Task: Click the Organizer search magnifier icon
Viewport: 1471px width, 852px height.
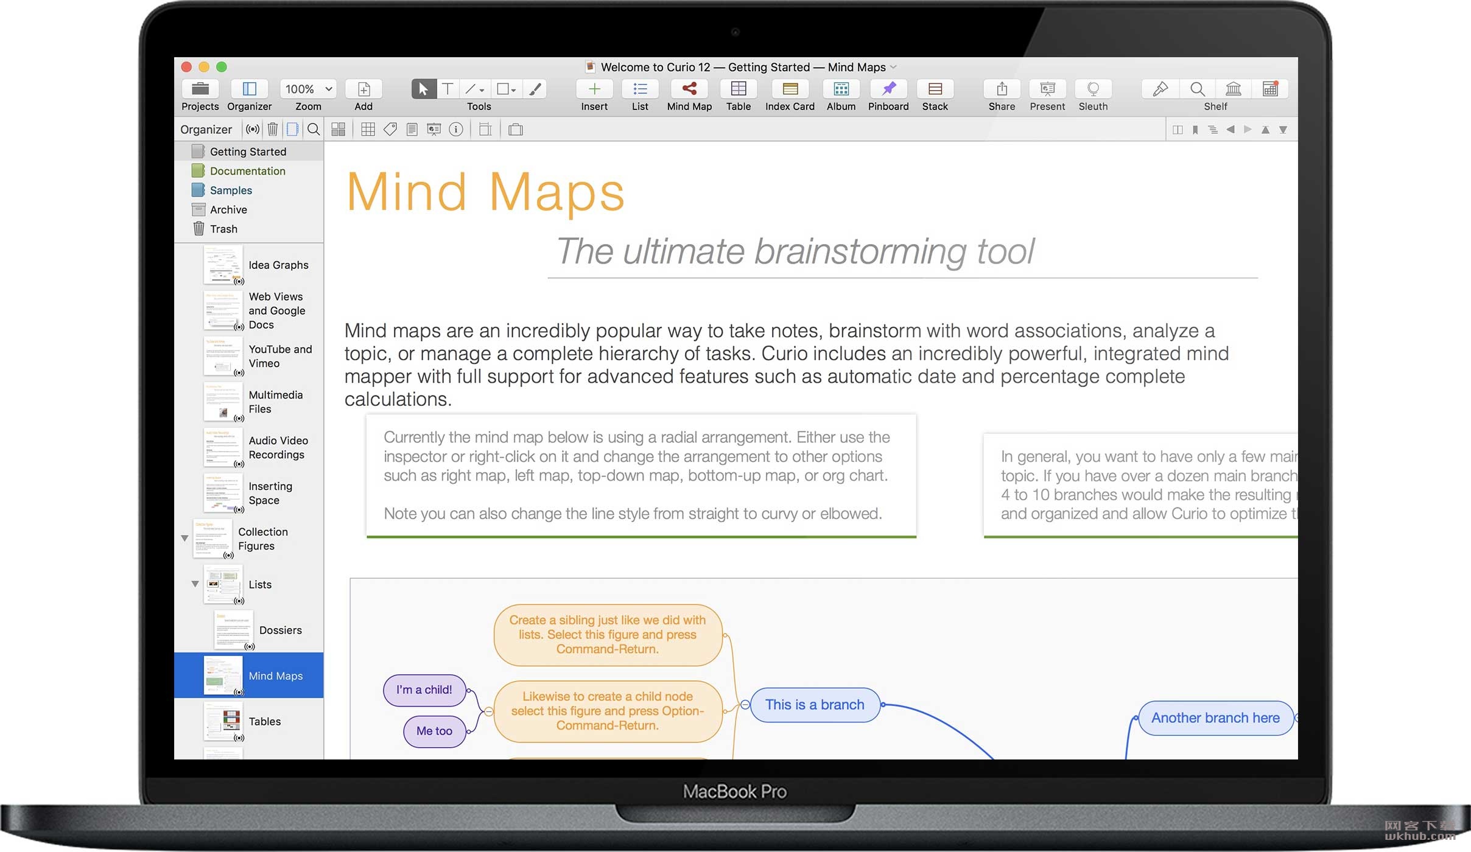Action: pyautogui.click(x=314, y=129)
